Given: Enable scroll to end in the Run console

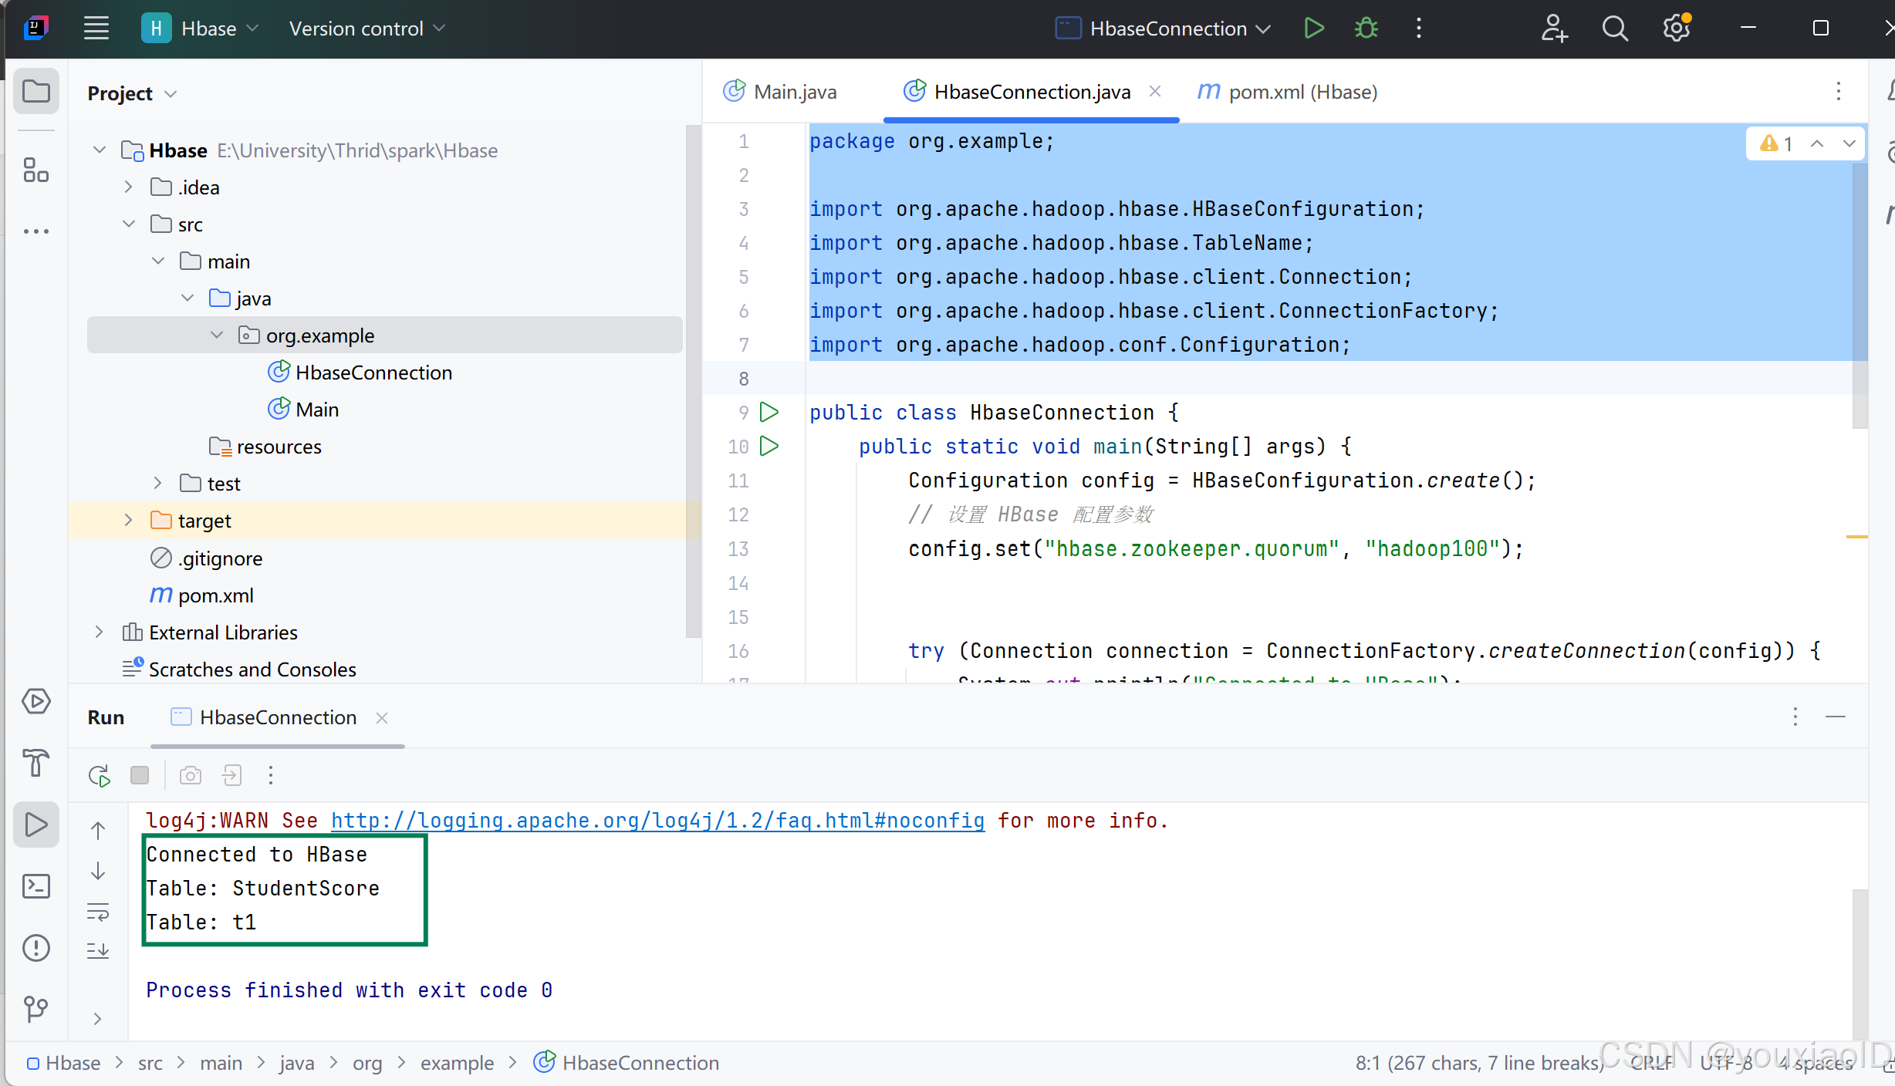Looking at the screenshot, I should point(98,950).
